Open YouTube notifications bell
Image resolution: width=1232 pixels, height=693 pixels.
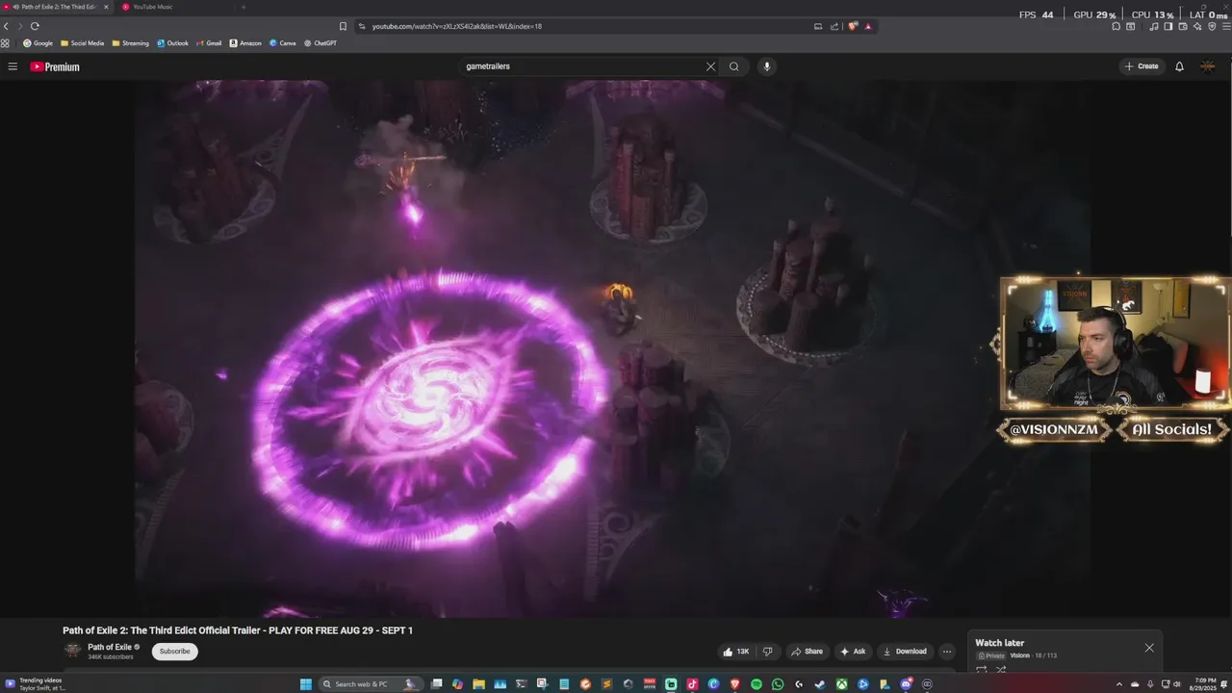point(1179,66)
